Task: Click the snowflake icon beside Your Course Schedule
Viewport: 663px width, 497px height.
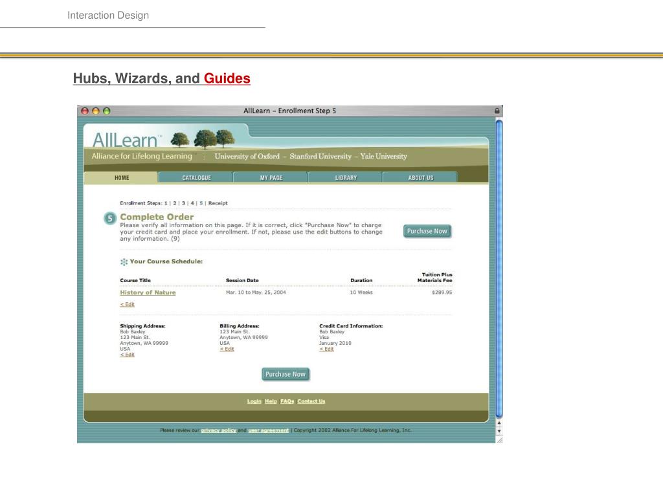Action: [x=124, y=262]
